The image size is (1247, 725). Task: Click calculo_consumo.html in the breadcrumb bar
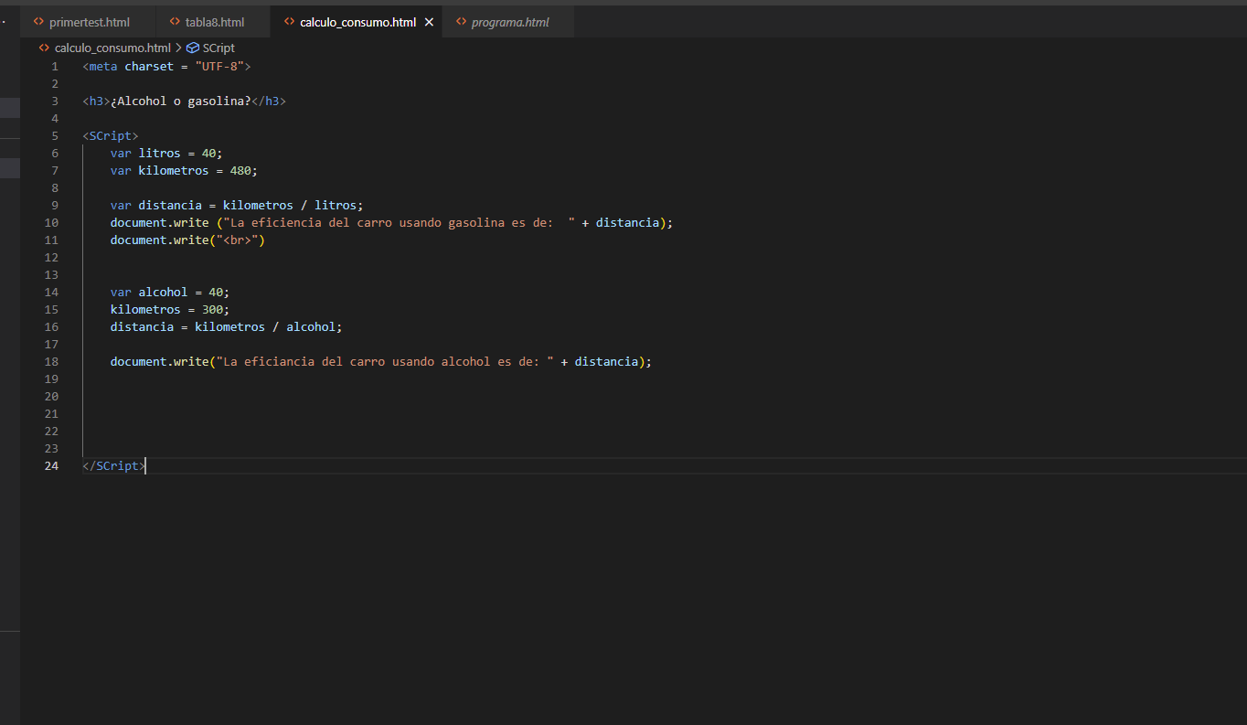pyautogui.click(x=112, y=48)
